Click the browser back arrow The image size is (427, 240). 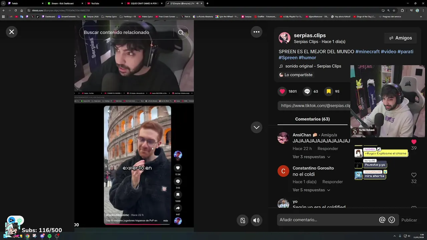3,10
